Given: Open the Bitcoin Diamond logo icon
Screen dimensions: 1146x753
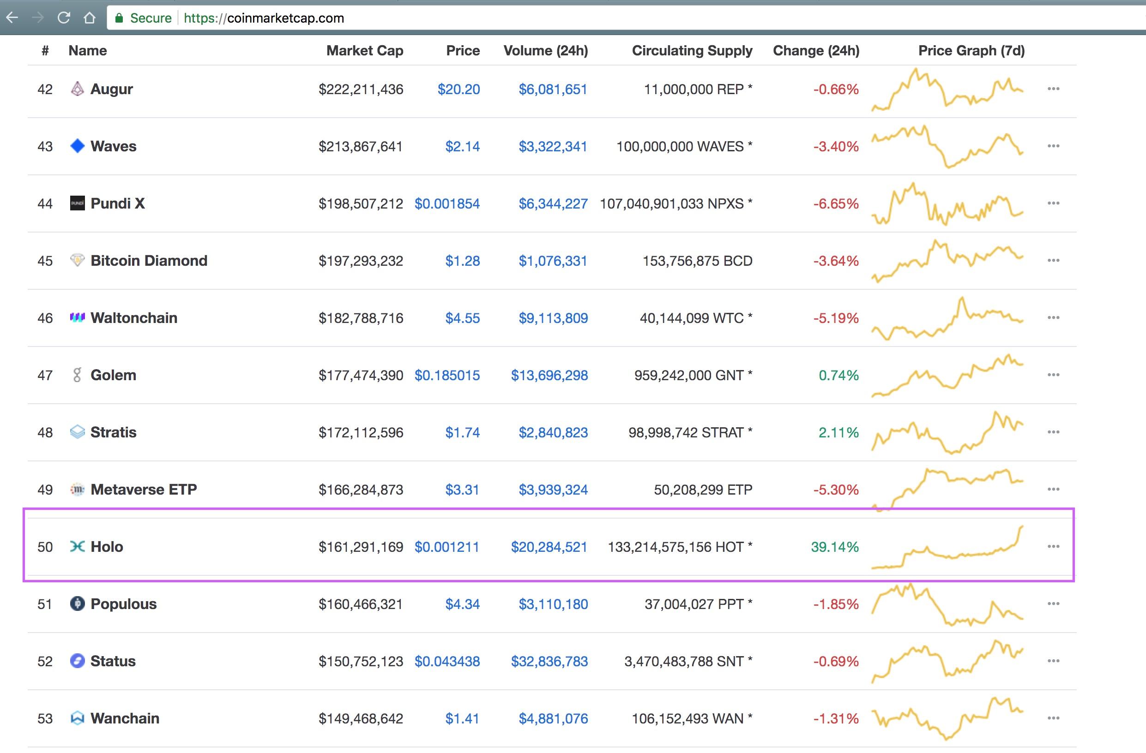Looking at the screenshot, I should tap(78, 260).
